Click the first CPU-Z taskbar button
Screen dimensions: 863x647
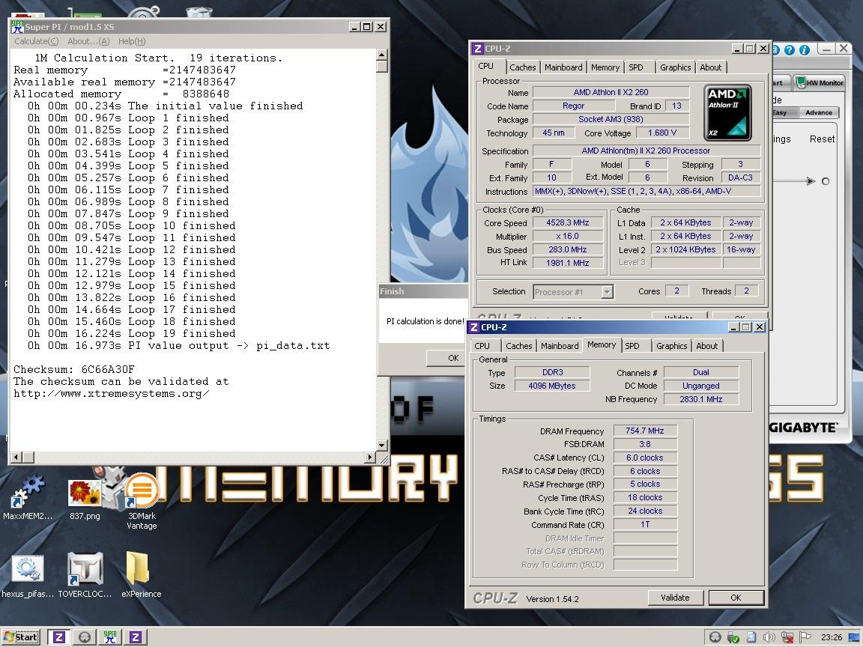tap(59, 637)
